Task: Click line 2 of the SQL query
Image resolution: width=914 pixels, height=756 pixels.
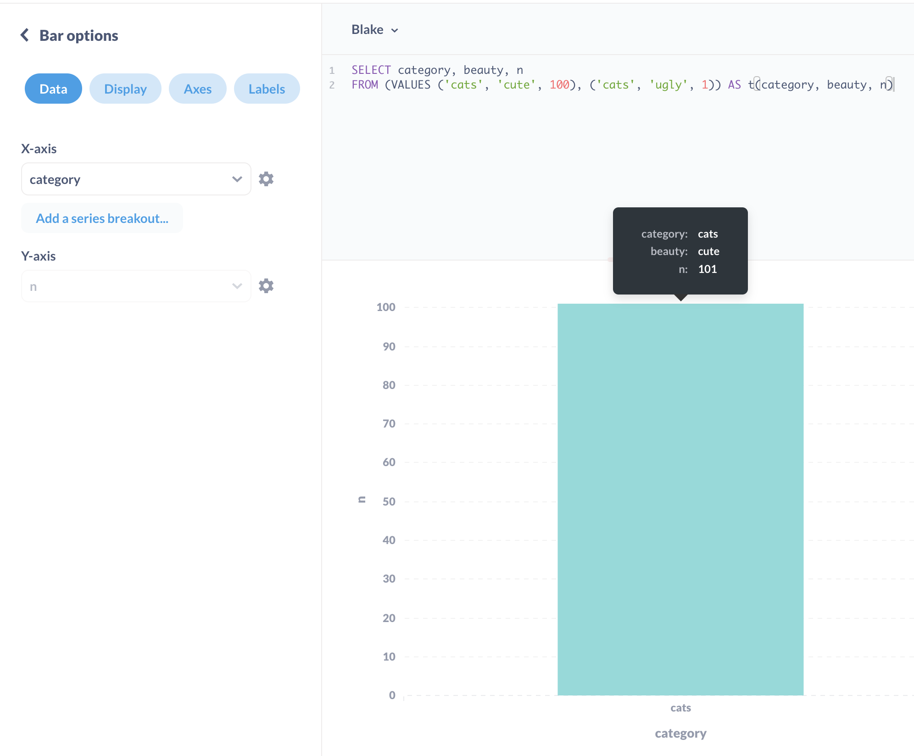Action: [551, 84]
